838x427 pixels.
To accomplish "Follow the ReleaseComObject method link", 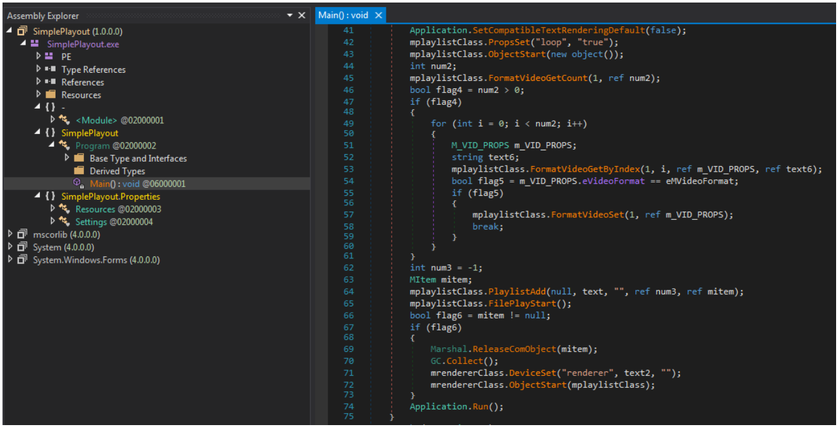I will (512, 349).
